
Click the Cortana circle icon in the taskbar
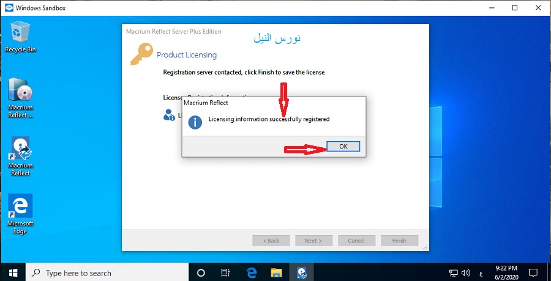pos(201,272)
